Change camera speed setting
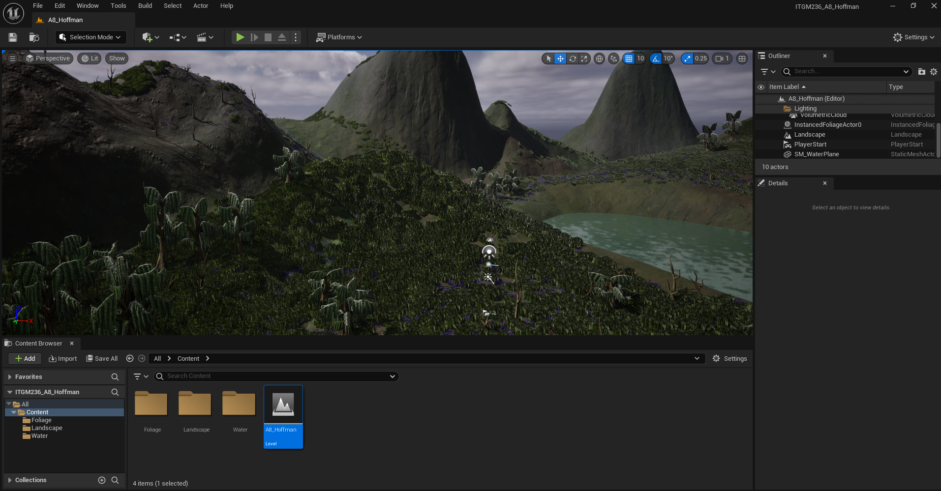Screen dimensions: 941x491 tap(722, 58)
